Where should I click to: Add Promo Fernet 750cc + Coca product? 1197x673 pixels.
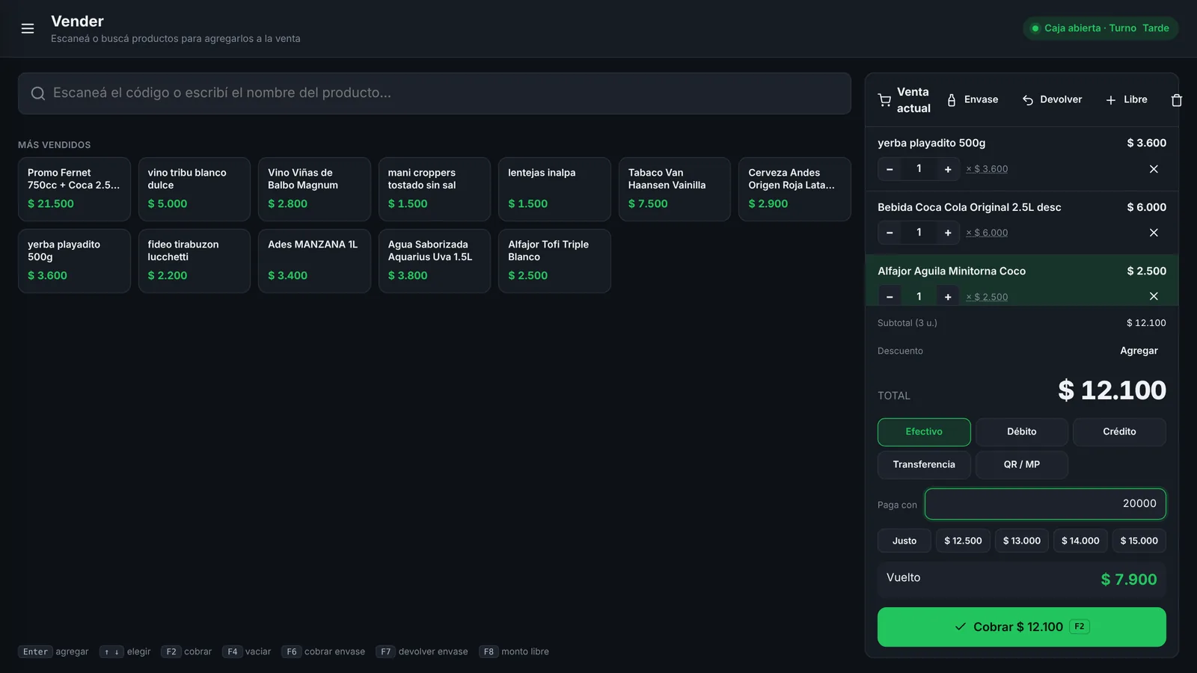[74, 189]
